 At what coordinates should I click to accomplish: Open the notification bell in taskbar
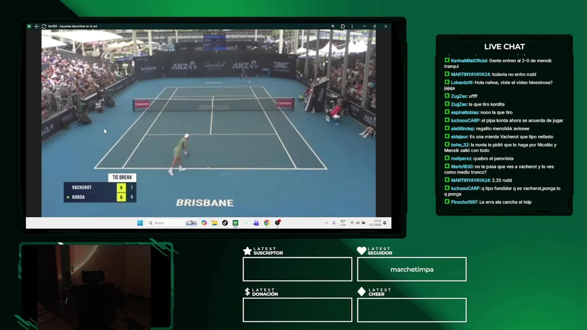click(385, 223)
